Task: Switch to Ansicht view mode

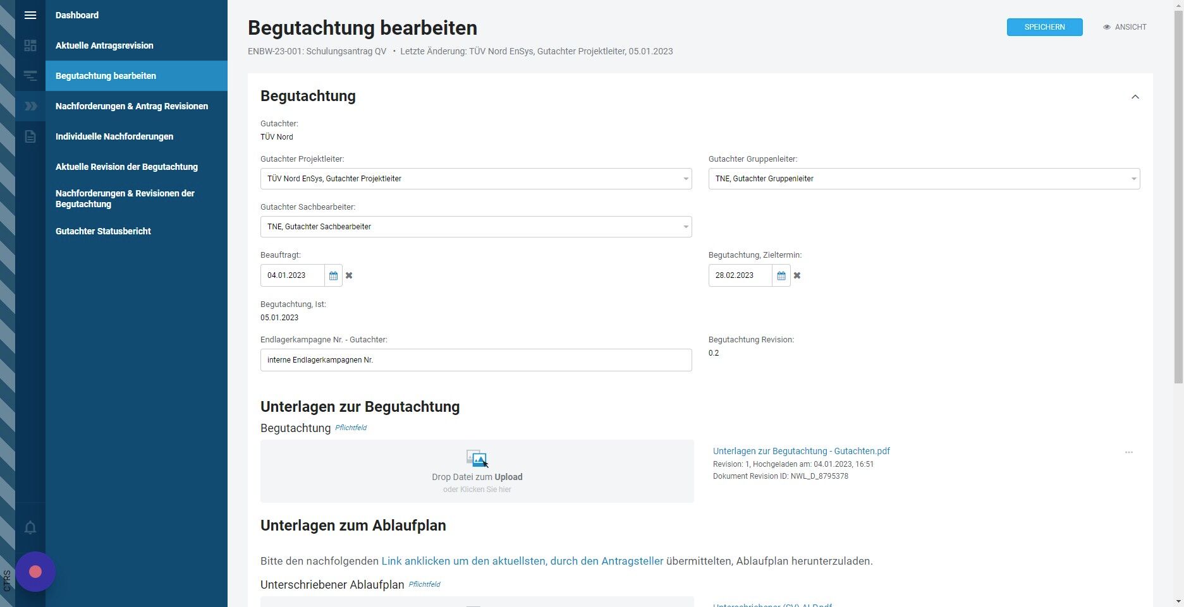Action: pyautogui.click(x=1125, y=27)
